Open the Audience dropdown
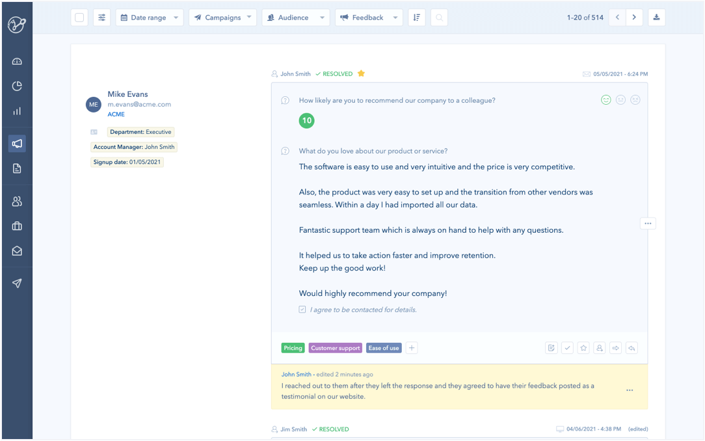705x441 pixels. 296,18
